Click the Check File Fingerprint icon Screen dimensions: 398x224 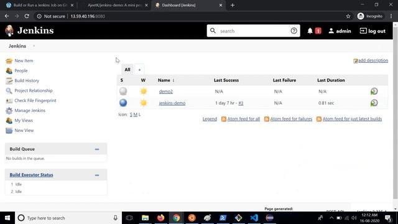(x=9, y=101)
